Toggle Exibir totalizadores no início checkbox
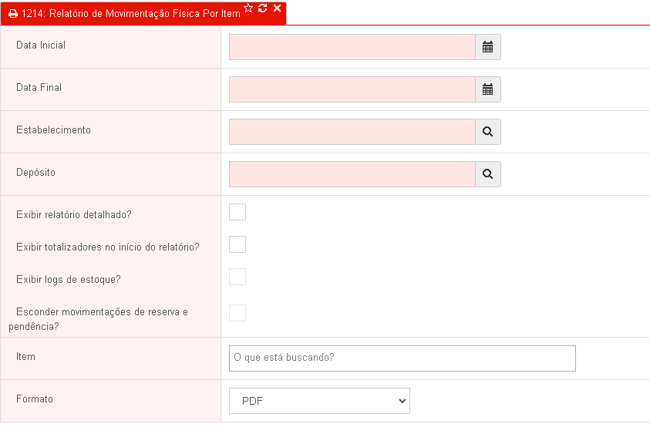 point(237,244)
